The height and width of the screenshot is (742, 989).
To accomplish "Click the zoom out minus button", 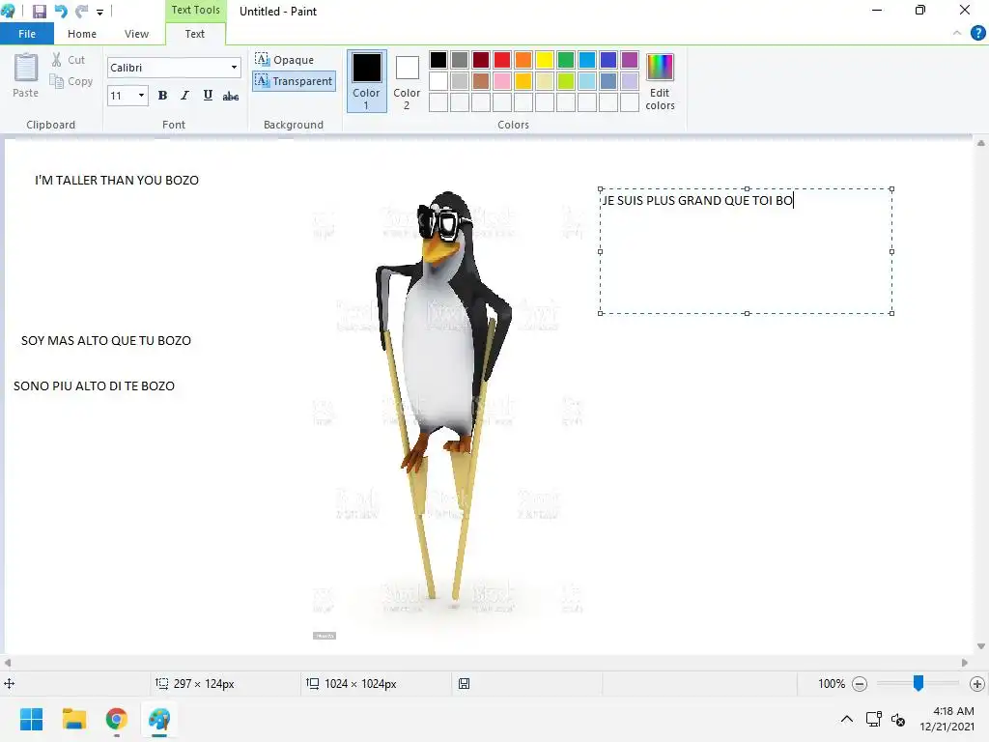I will pos(859,684).
